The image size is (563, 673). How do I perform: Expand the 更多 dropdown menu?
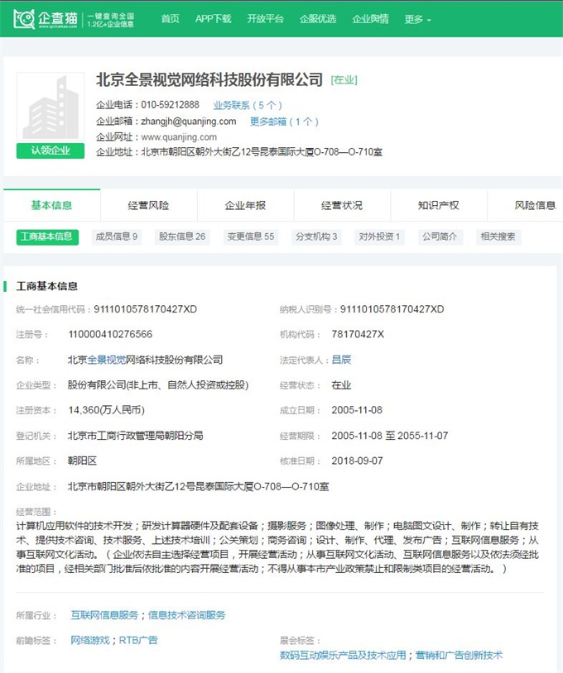coord(417,19)
